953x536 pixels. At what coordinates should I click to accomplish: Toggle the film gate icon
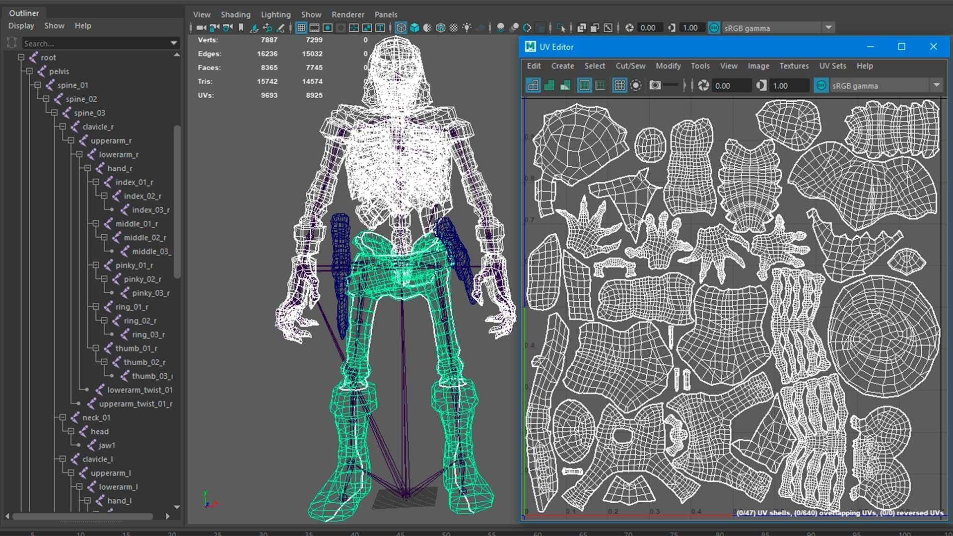[314, 28]
